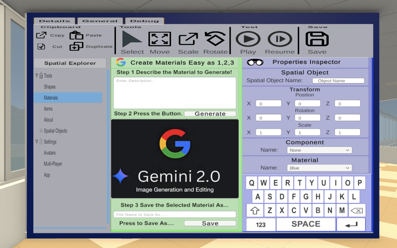This screenshot has width=397, height=248.
Task: Click the Duplicate icon
Action: [76, 46]
